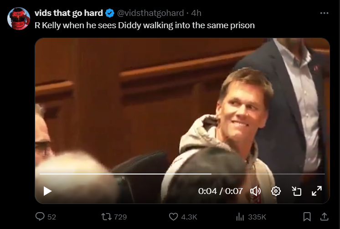Click the blue verified badge
The width and height of the screenshot is (340, 229).
pos(110,13)
